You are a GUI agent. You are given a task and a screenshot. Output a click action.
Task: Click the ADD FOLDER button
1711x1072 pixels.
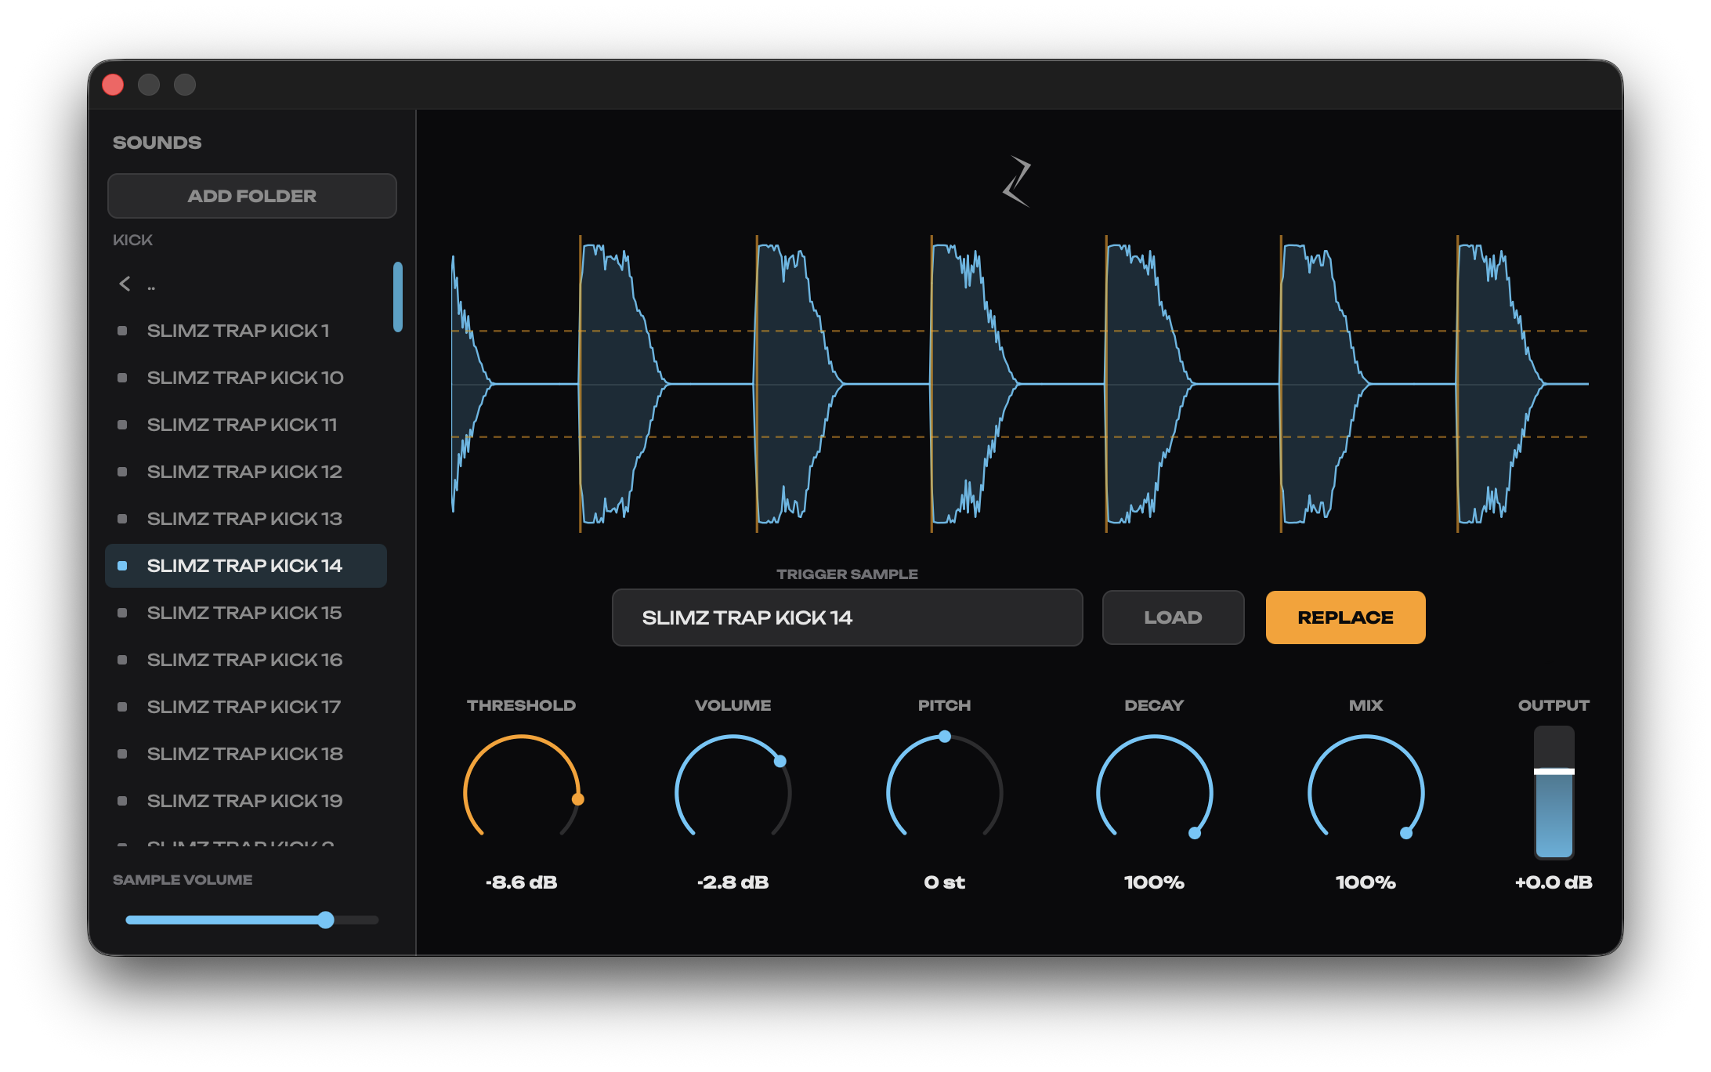(251, 196)
